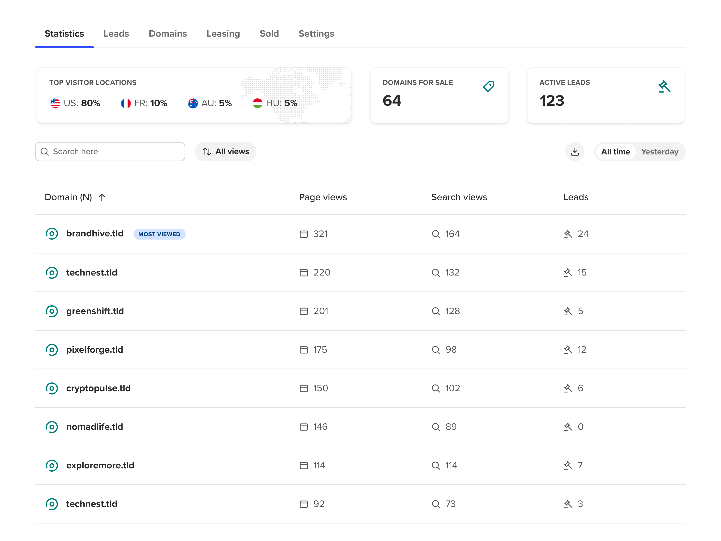The width and height of the screenshot is (721, 541).
Task: Click the target icon beside brandhive.tld
Action: tap(52, 234)
